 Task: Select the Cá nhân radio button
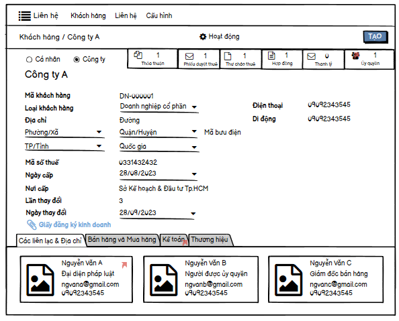29,60
